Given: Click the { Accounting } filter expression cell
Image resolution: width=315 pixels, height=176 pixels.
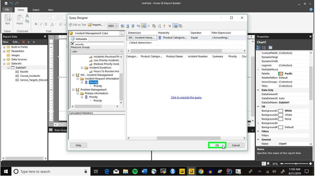Looking at the screenshot, I should pyautogui.click(x=220, y=38).
